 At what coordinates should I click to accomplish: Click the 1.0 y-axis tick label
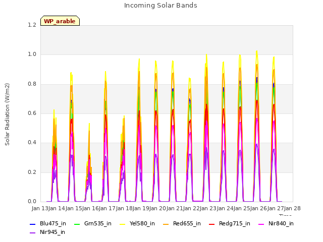(x=32, y=54)
